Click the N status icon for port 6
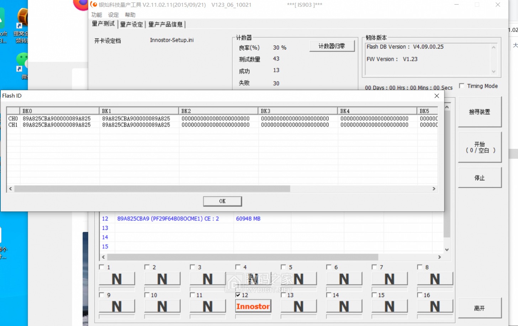The height and width of the screenshot is (326, 518). click(344, 279)
